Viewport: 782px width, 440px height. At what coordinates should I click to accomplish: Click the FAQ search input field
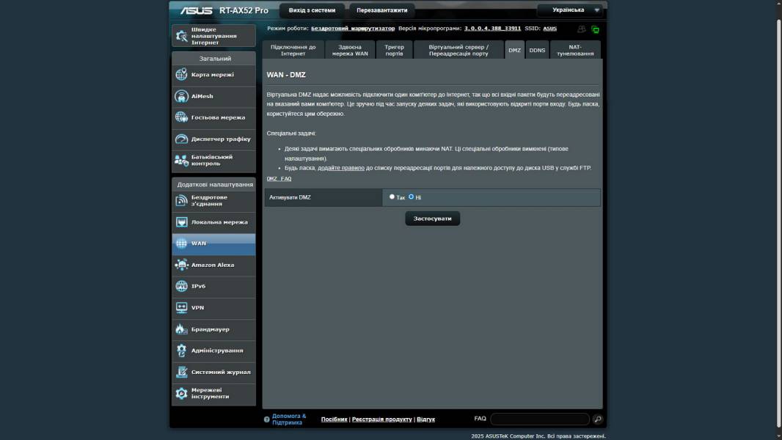point(539,419)
